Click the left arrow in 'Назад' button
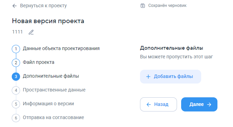This screenshot has width=233, height=127. coord(149,105)
